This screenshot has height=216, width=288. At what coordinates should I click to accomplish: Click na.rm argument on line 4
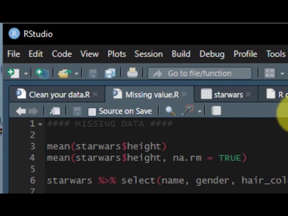[187, 158]
